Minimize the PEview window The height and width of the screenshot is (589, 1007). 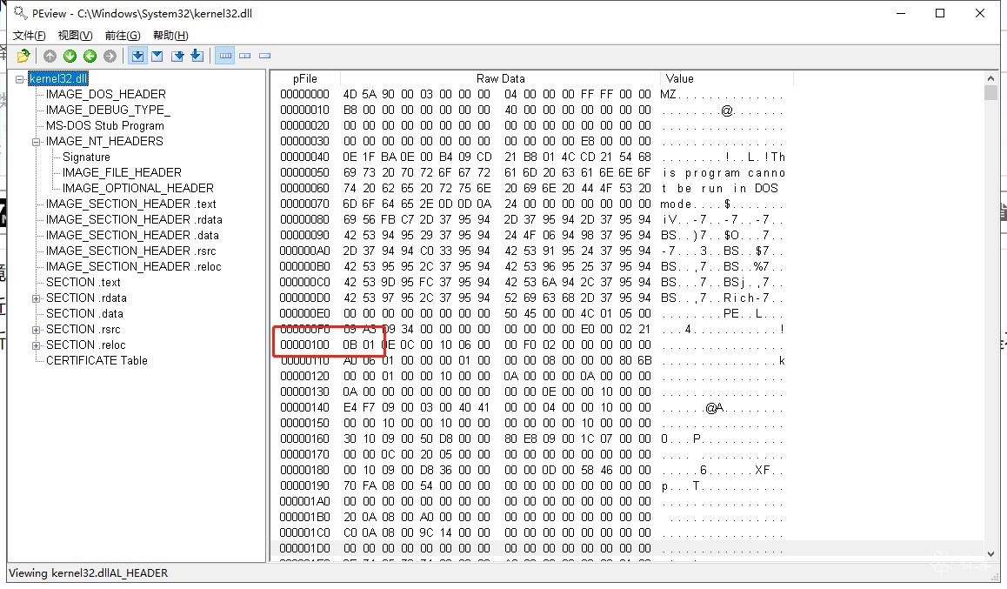901,14
